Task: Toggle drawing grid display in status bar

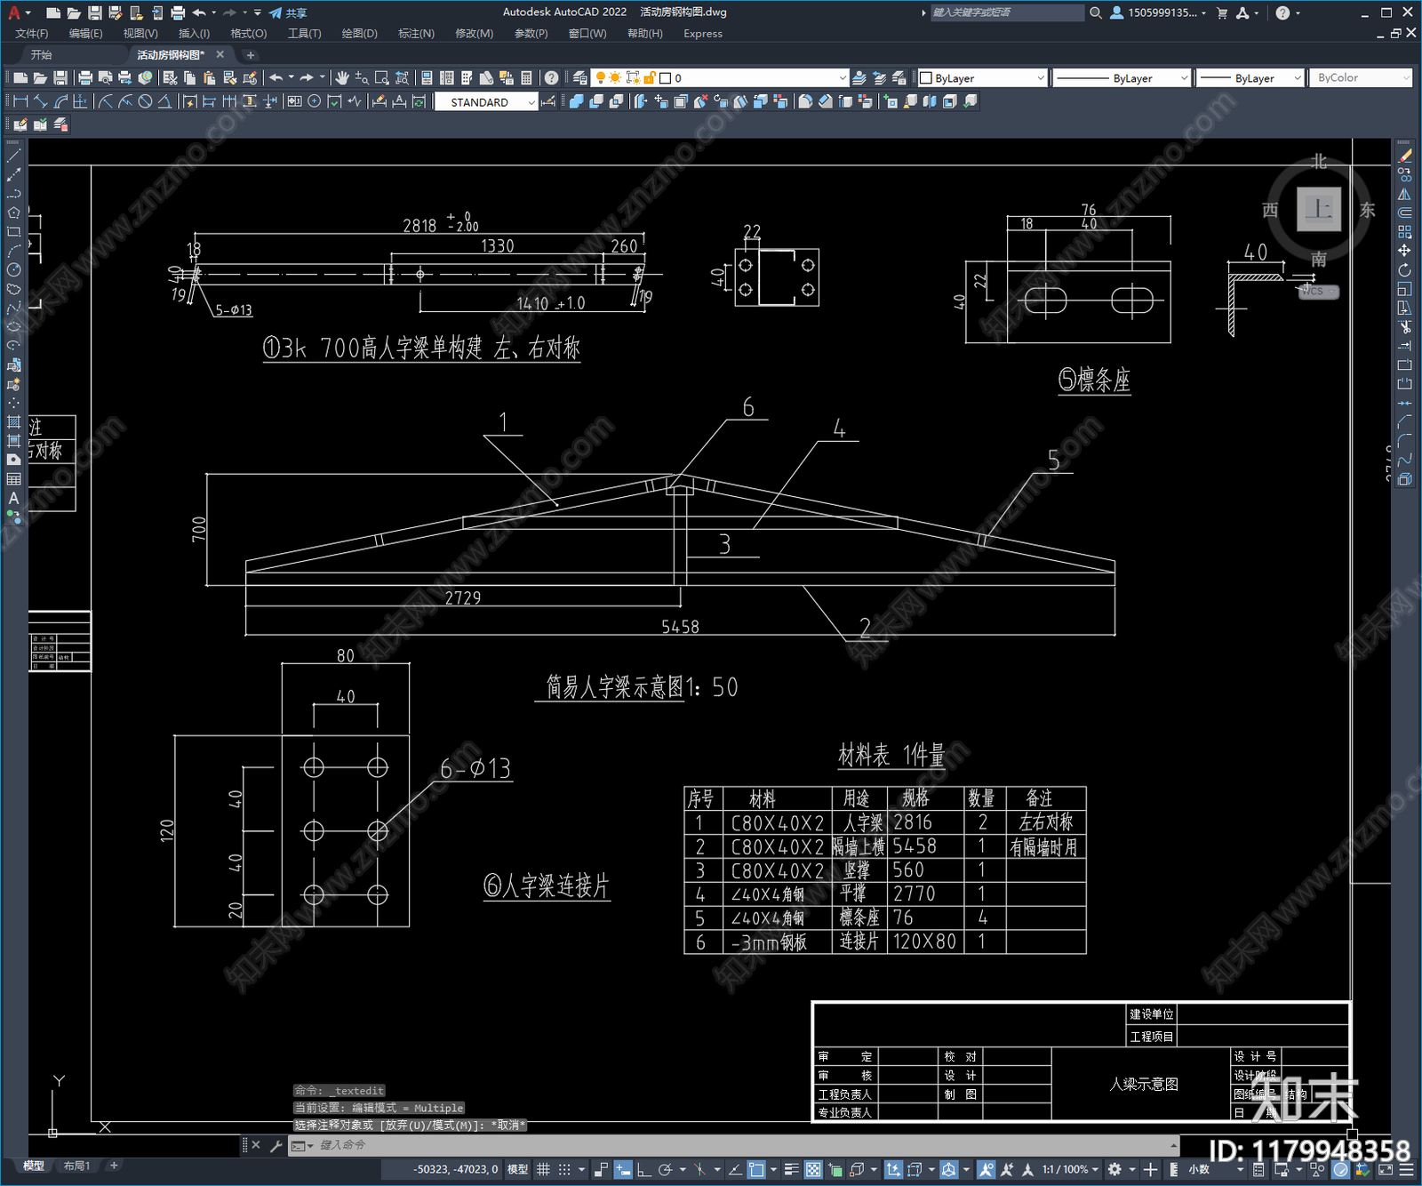Action: [543, 1169]
